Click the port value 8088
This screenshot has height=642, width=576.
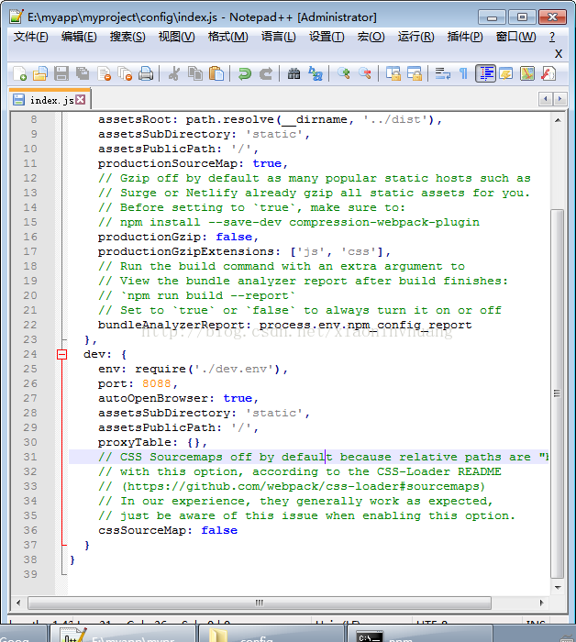coord(157,383)
